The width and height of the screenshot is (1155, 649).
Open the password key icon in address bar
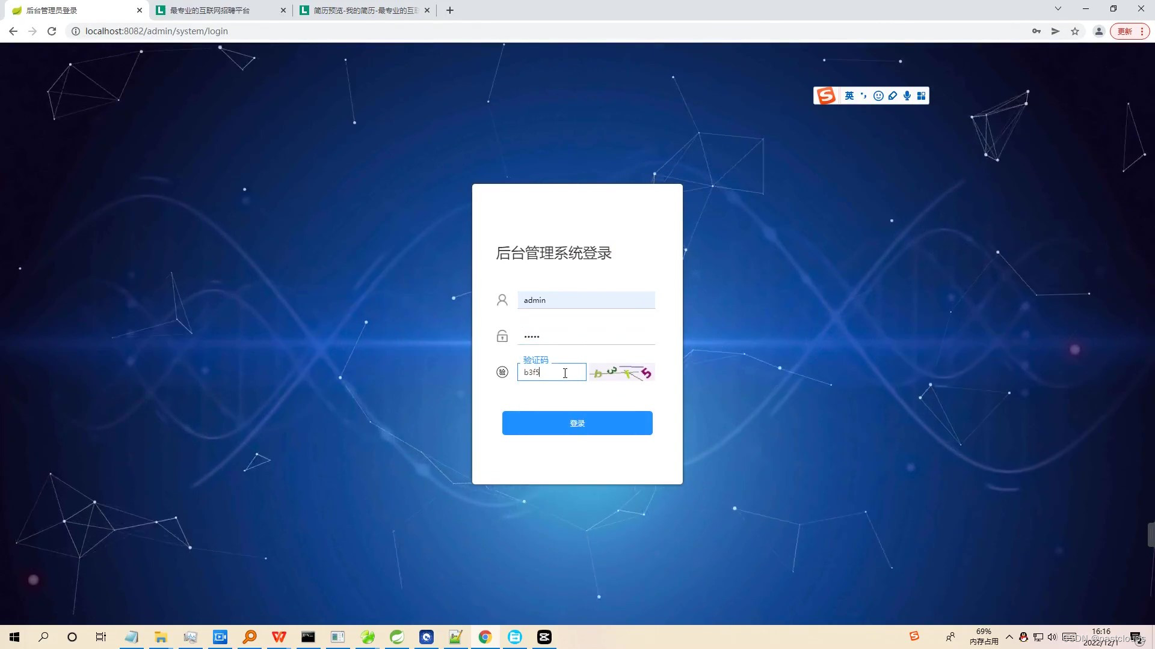click(x=1036, y=31)
